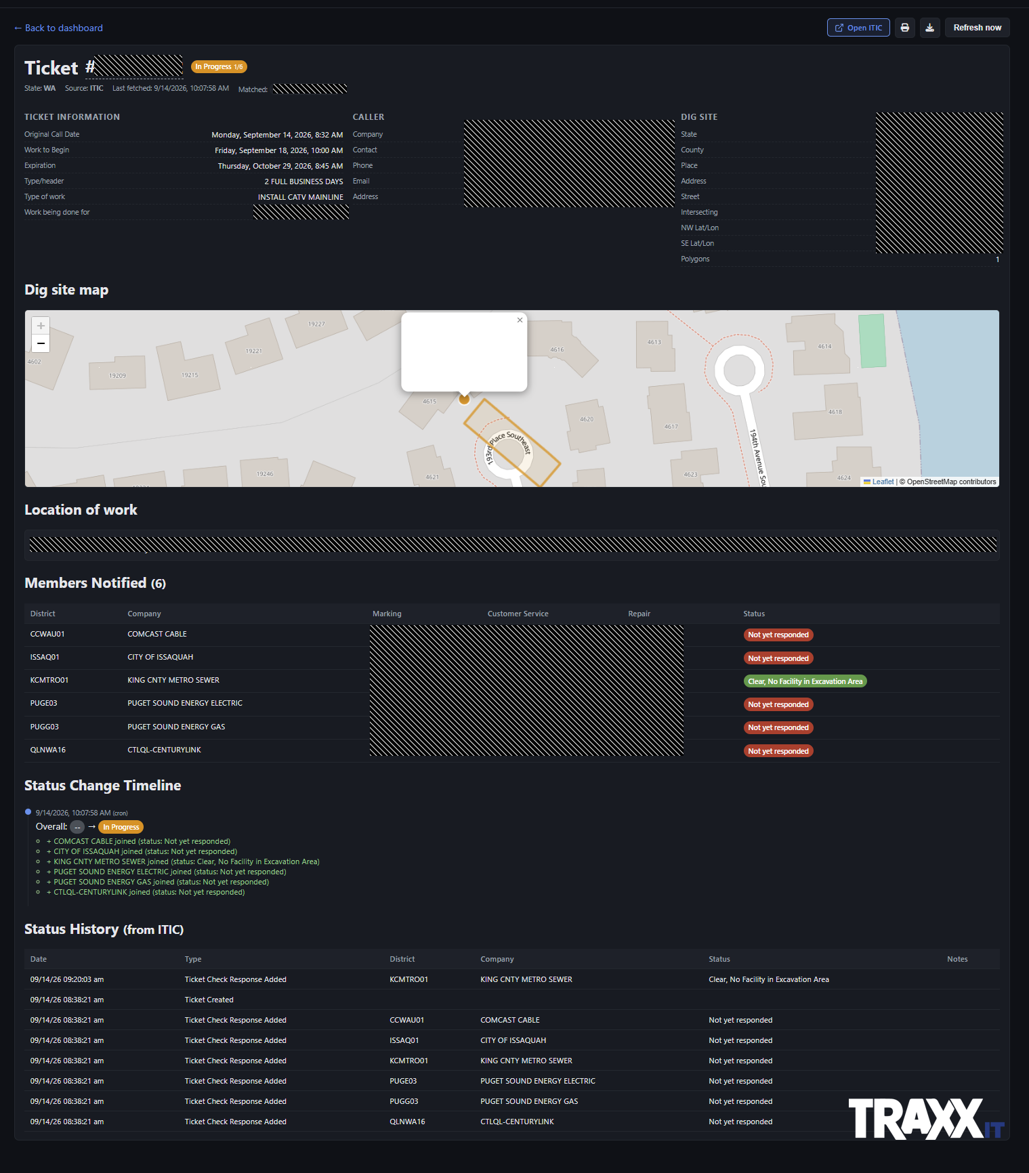Click the orange map marker
This screenshot has height=1173, width=1029.
coord(464,400)
